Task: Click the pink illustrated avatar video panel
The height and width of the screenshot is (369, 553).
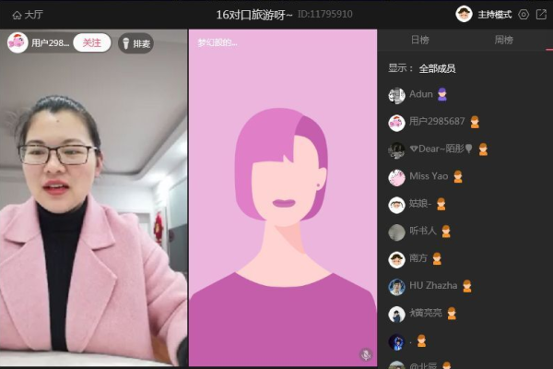Action: click(x=283, y=198)
